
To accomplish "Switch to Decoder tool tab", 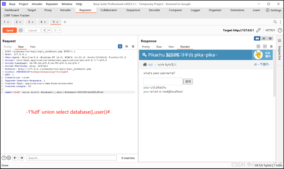I will pyautogui.click(x=154, y=10).
